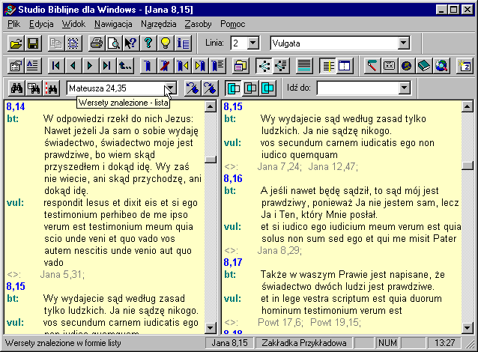Image resolution: width=478 pixels, height=352 pixels.
Task: Expand the Idź do dropdown
Action: 404,88
